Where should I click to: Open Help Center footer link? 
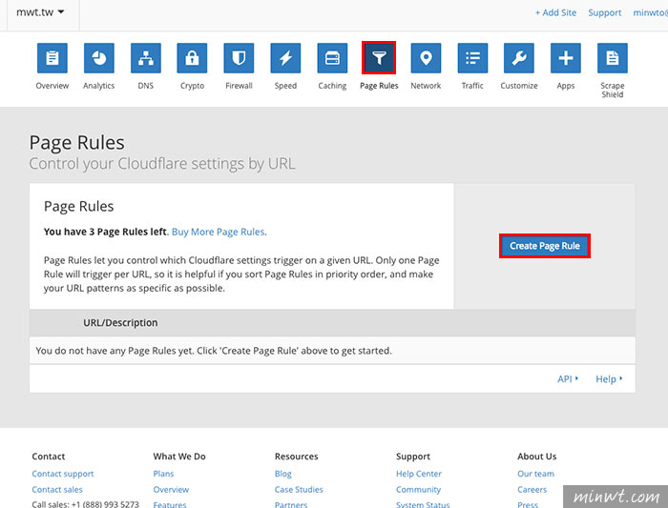(x=419, y=474)
